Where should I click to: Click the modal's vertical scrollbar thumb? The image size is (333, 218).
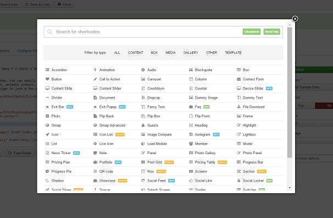click(290, 92)
